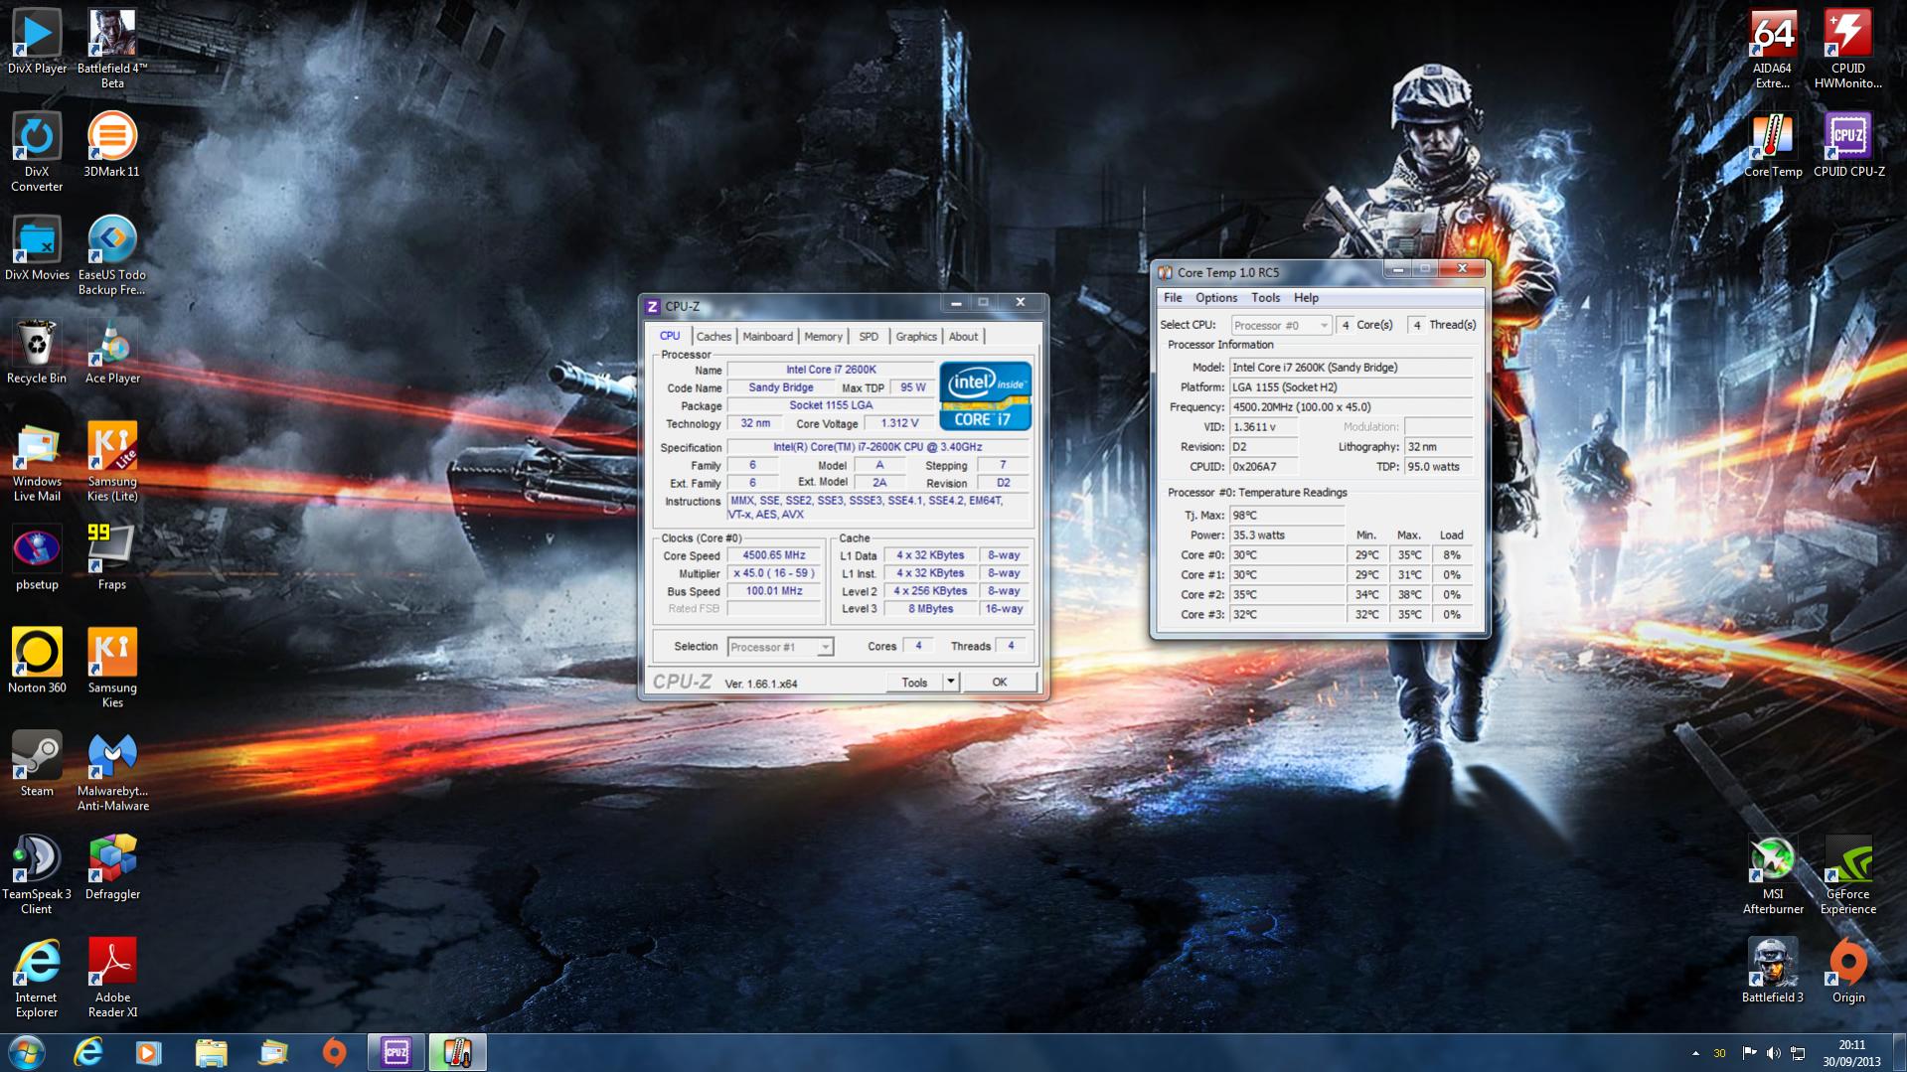Viewport: 1907px width, 1072px height.
Task: Click the OK button in CPU-Z
Action: pos(1000,682)
